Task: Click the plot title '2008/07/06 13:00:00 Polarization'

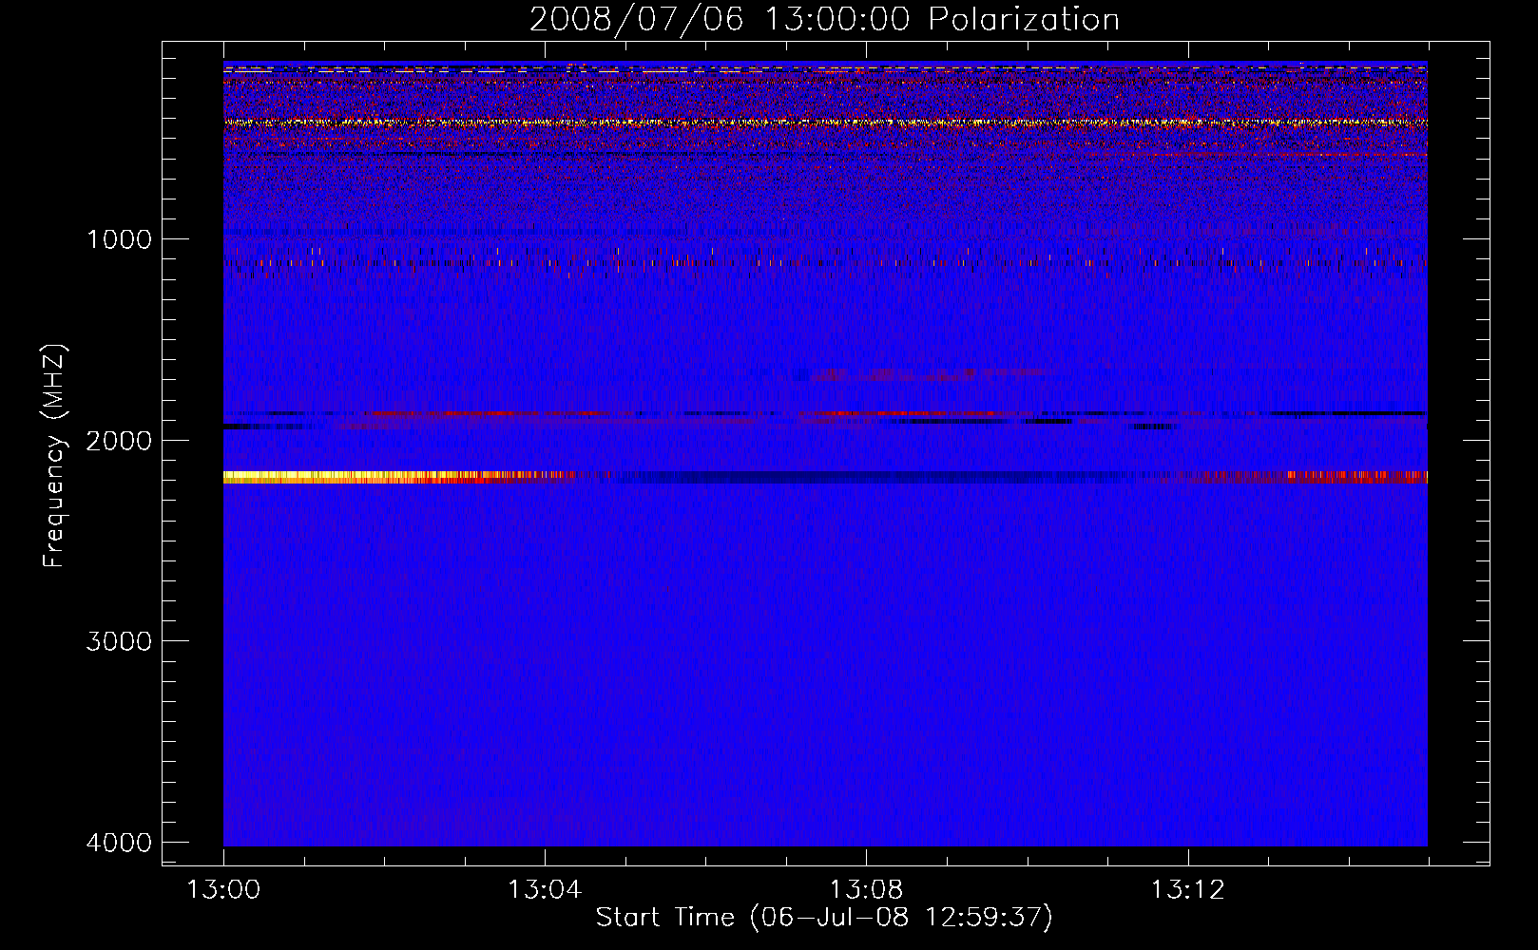Action: click(x=824, y=20)
